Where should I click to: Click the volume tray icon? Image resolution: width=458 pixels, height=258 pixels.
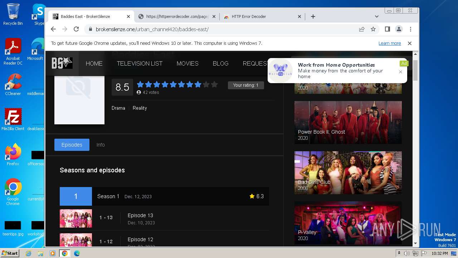pos(406,253)
